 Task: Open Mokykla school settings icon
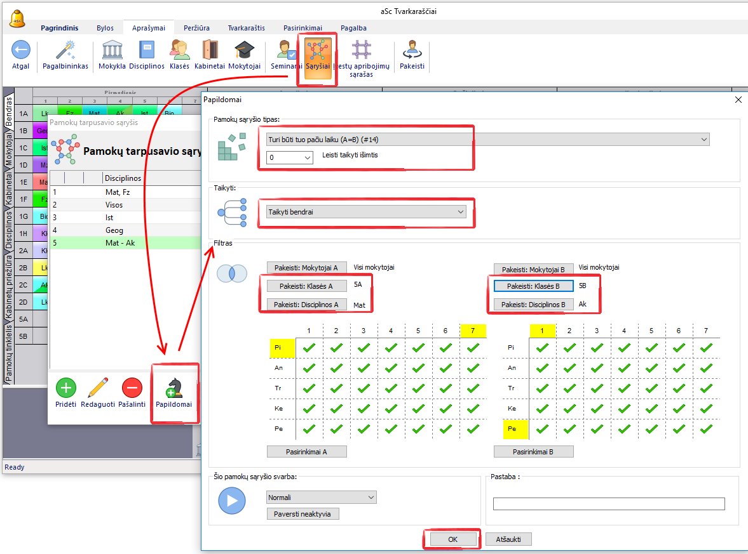(x=112, y=50)
